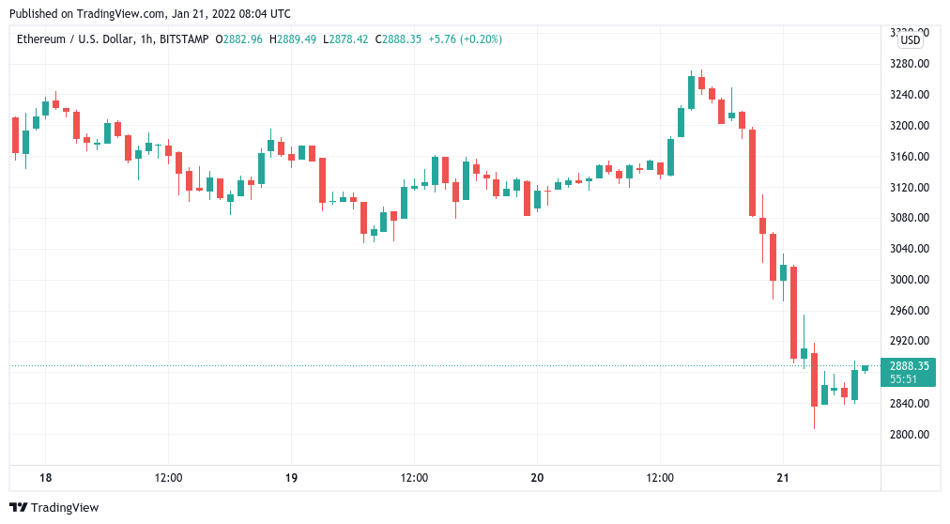Click the 2800.00 price axis label
The width and height of the screenshot is (950, 524).
click(x=910, y=435)
